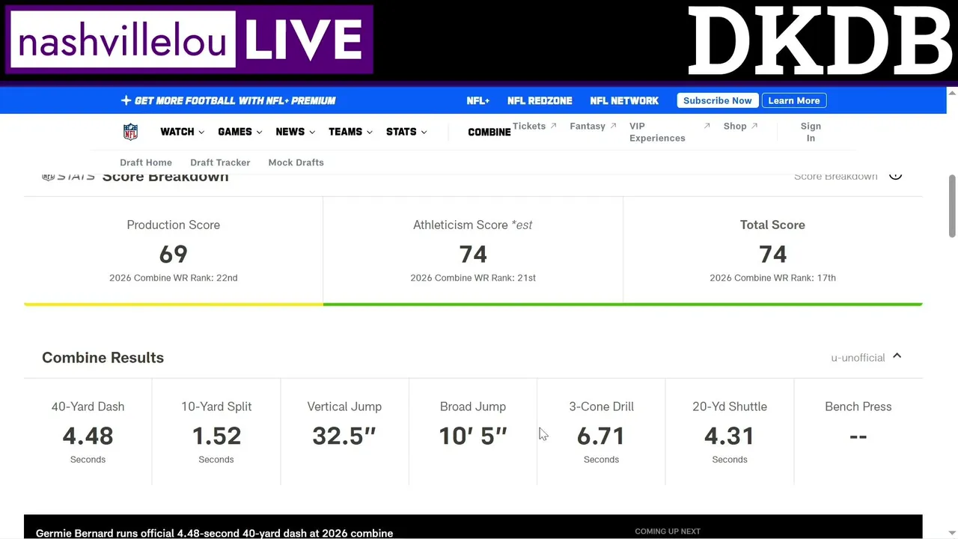Image resolution: width=958 pixels, height=539 pixels.
Task: Open the GAMES dropdown menu
Action: point(240,132)
